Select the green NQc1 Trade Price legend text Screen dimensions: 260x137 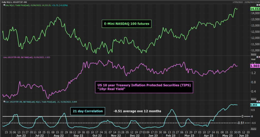coord(37,5)
